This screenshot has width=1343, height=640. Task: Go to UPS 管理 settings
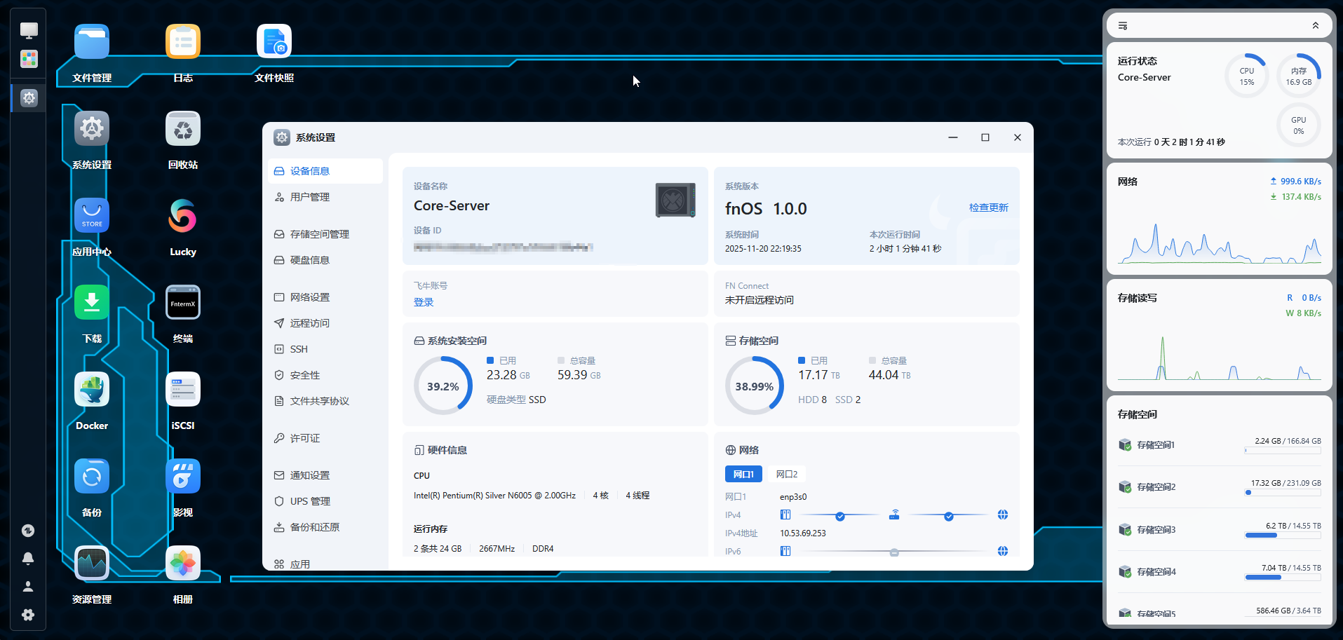pyautogui.click(x=325, y=501)
